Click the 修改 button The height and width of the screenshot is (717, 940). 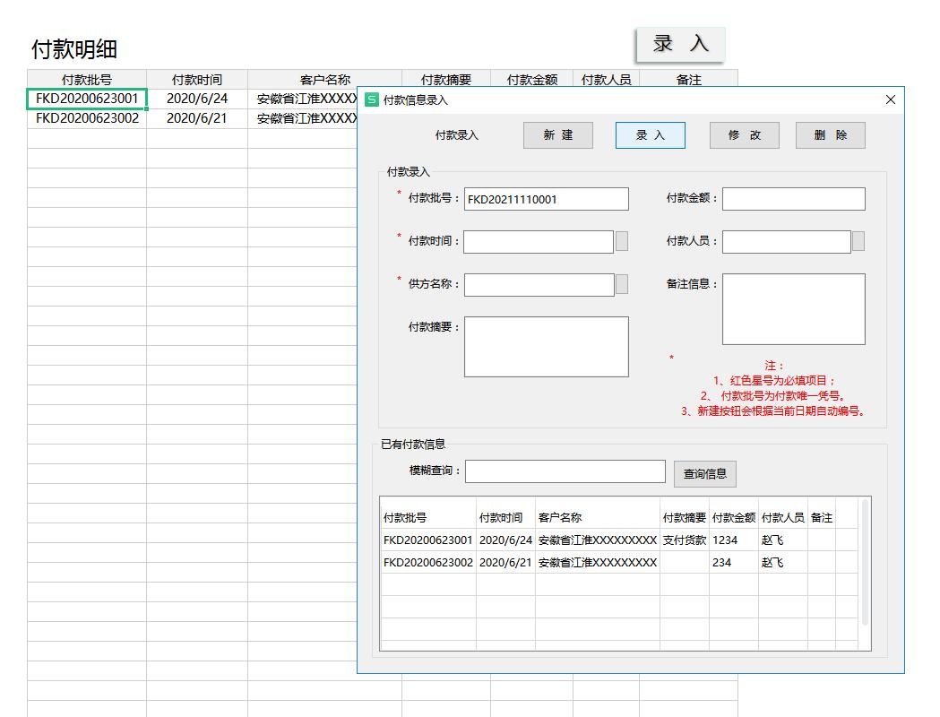coord(744,135)
